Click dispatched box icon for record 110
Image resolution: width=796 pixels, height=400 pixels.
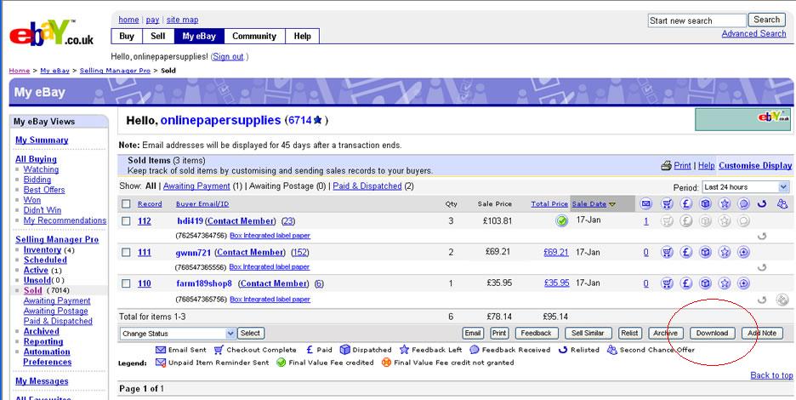coord(705,283)
